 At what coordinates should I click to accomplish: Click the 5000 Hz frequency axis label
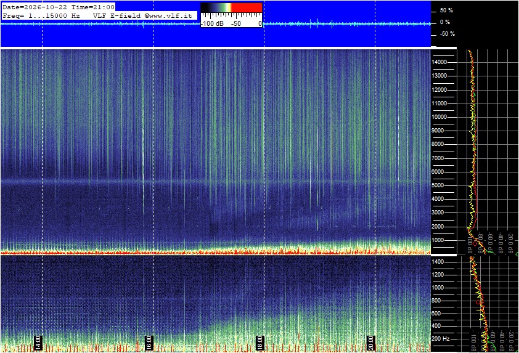[439, 185]
